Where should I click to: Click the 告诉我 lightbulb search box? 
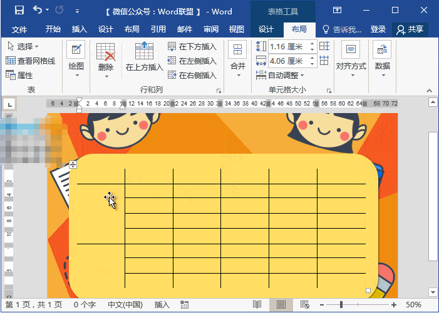(x=342, y=29)
